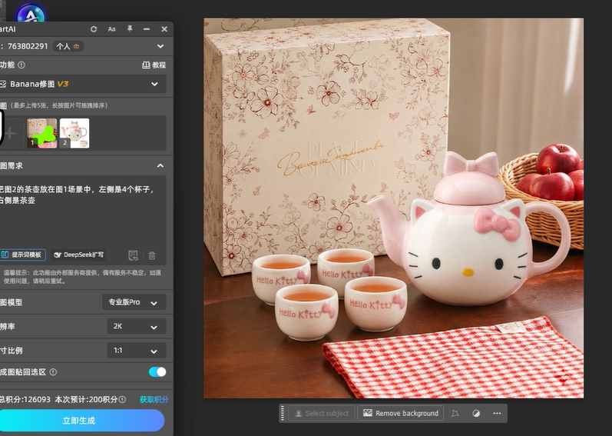The width and height of the screenshot is (612, 436).
Task: Clear prompt with the trash icon
Action: pos(152,255)
